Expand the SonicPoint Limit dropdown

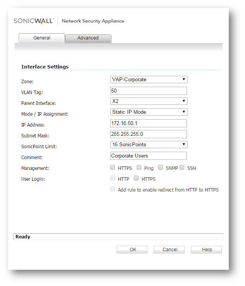point(149,145)
